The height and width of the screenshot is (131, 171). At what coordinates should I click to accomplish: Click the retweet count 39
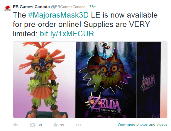pos(40,125)
